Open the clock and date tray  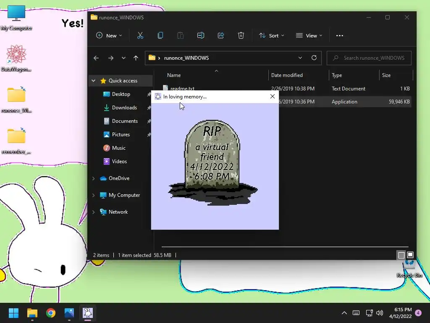click(400, 313)
